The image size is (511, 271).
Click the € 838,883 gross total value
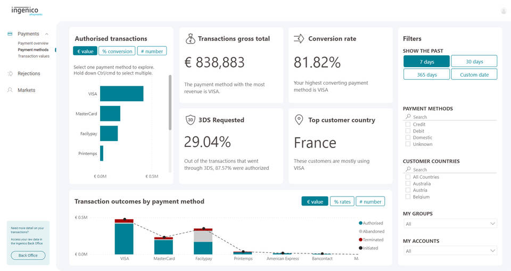(x=215, y=62)
